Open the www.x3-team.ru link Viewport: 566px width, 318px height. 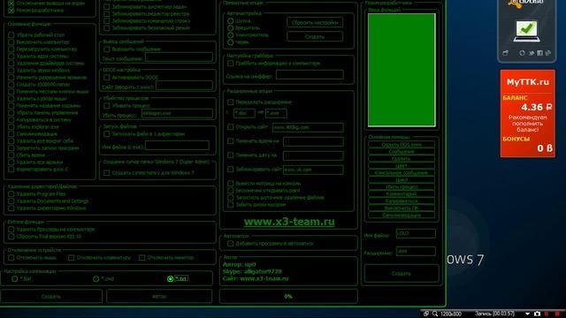tap(289, 222)
